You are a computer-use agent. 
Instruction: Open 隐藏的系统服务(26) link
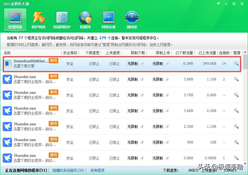point(68,170)
